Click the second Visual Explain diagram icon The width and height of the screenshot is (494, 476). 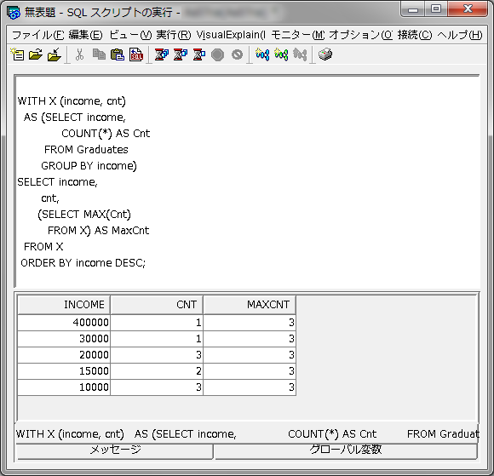(x=281, y=54)
